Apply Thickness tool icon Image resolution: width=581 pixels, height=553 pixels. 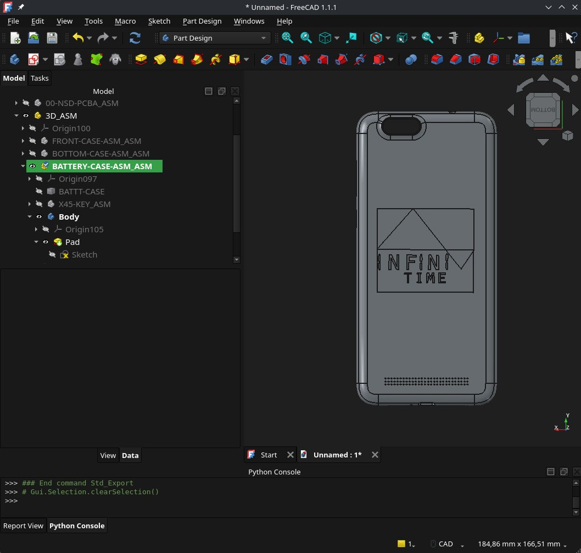[x=493, y=59]
